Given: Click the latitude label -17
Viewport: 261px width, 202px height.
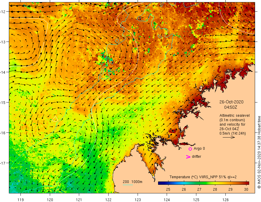Looking at the screenshot, I should [3, 163].
